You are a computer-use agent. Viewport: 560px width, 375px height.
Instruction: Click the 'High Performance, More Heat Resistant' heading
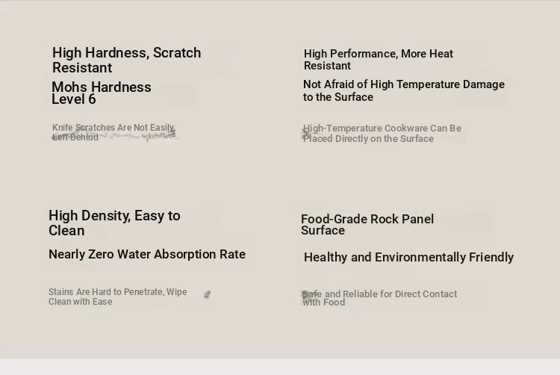[x=379, y=60]
